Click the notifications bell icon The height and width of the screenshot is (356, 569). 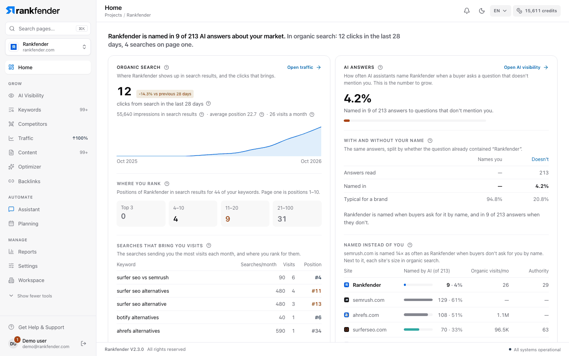coord(467,11)
